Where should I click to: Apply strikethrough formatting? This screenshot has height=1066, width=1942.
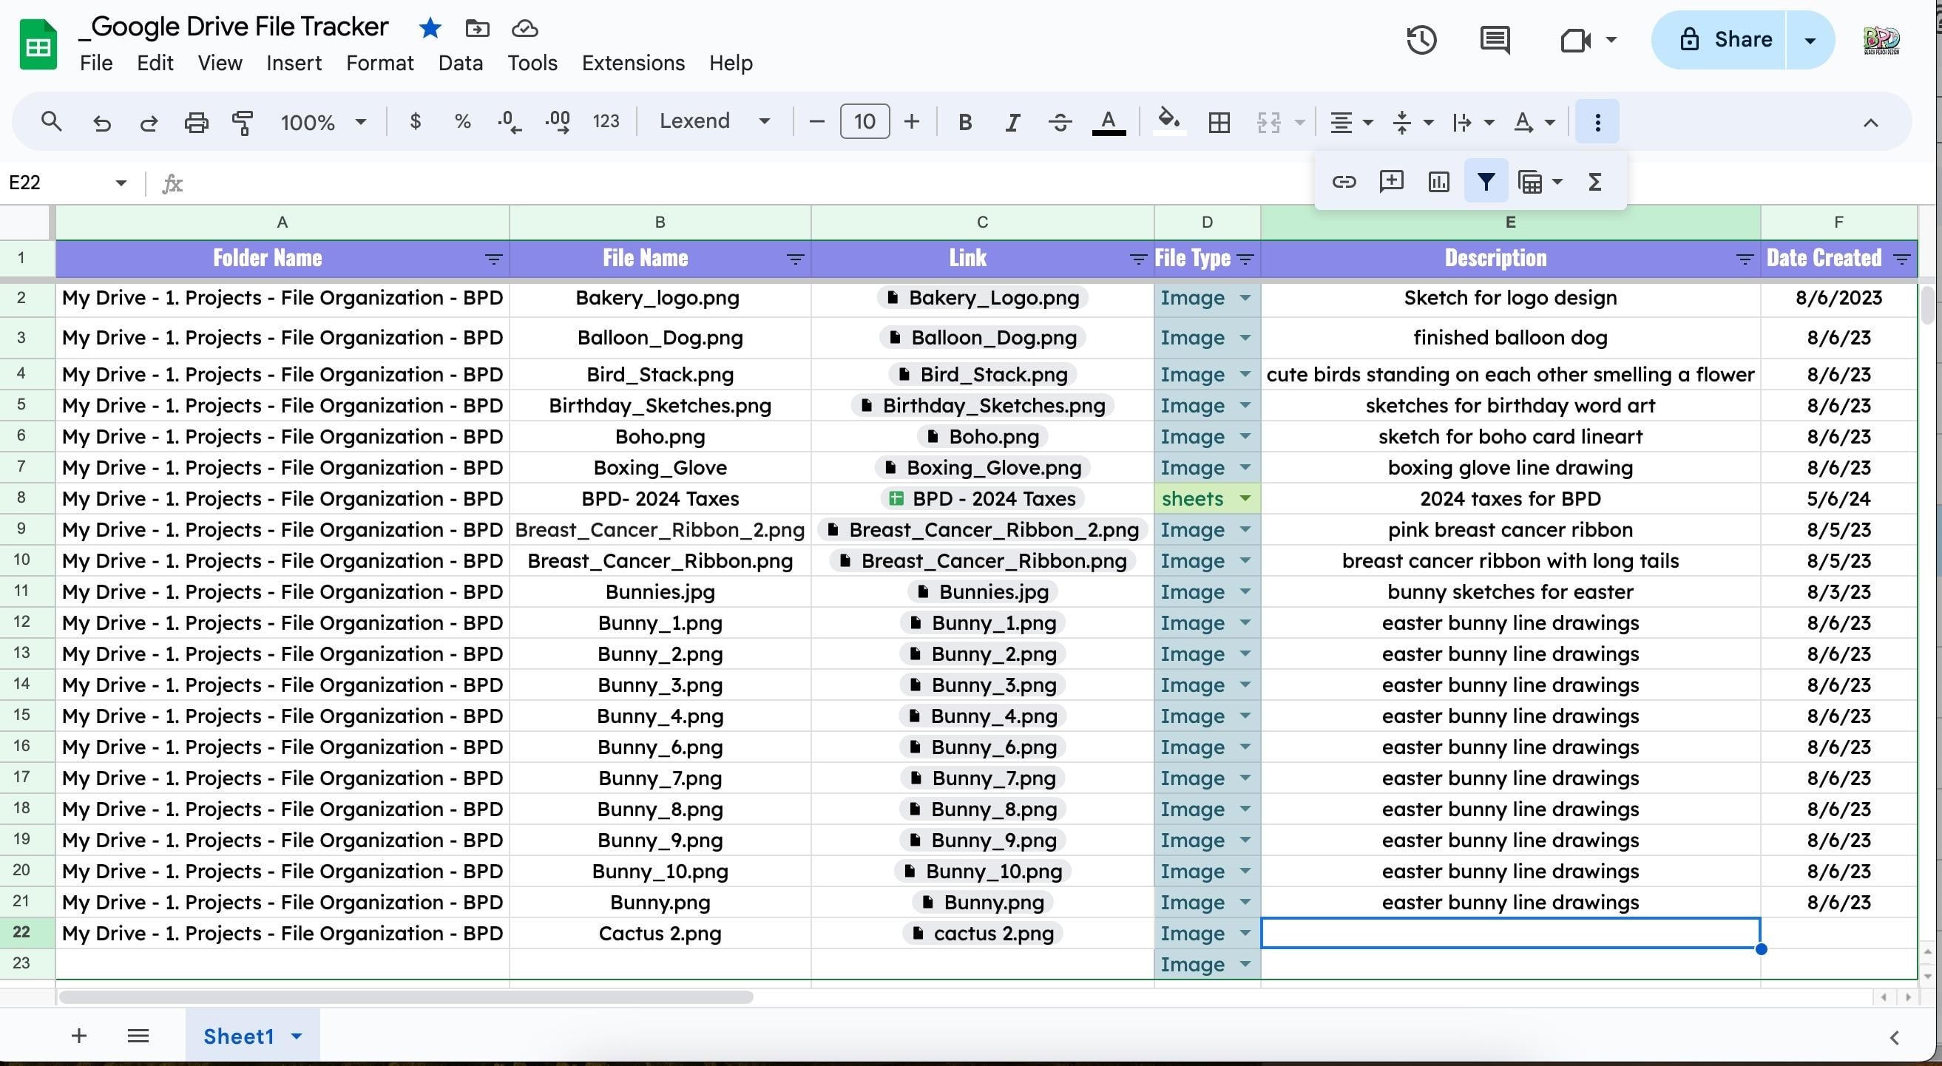coord(1060,122)
